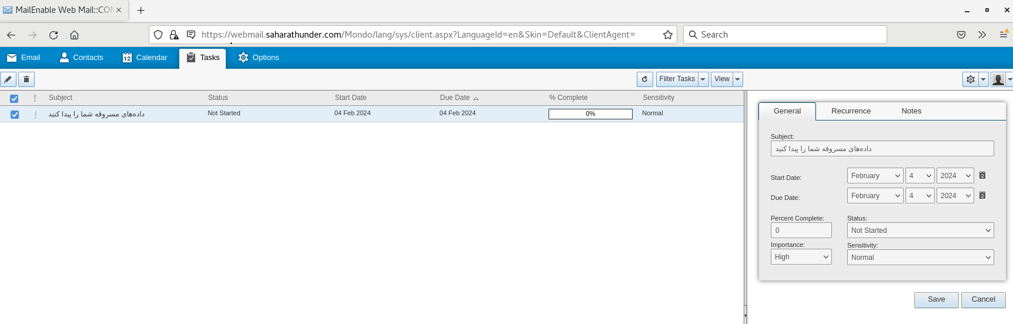Open the Due Date calendar picker icon

click(x=982, y=195)
